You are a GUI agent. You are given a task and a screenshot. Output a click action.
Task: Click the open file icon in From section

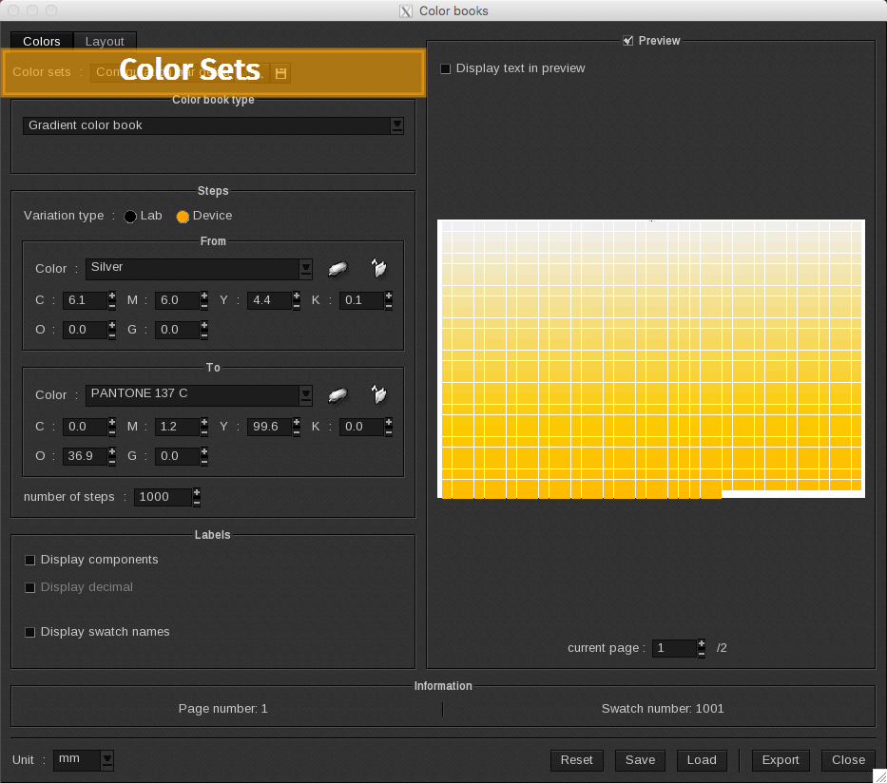point(379,269)
